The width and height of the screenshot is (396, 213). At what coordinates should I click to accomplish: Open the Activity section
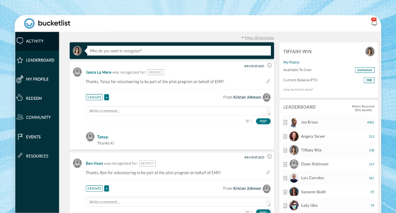[x=37, y=41]
